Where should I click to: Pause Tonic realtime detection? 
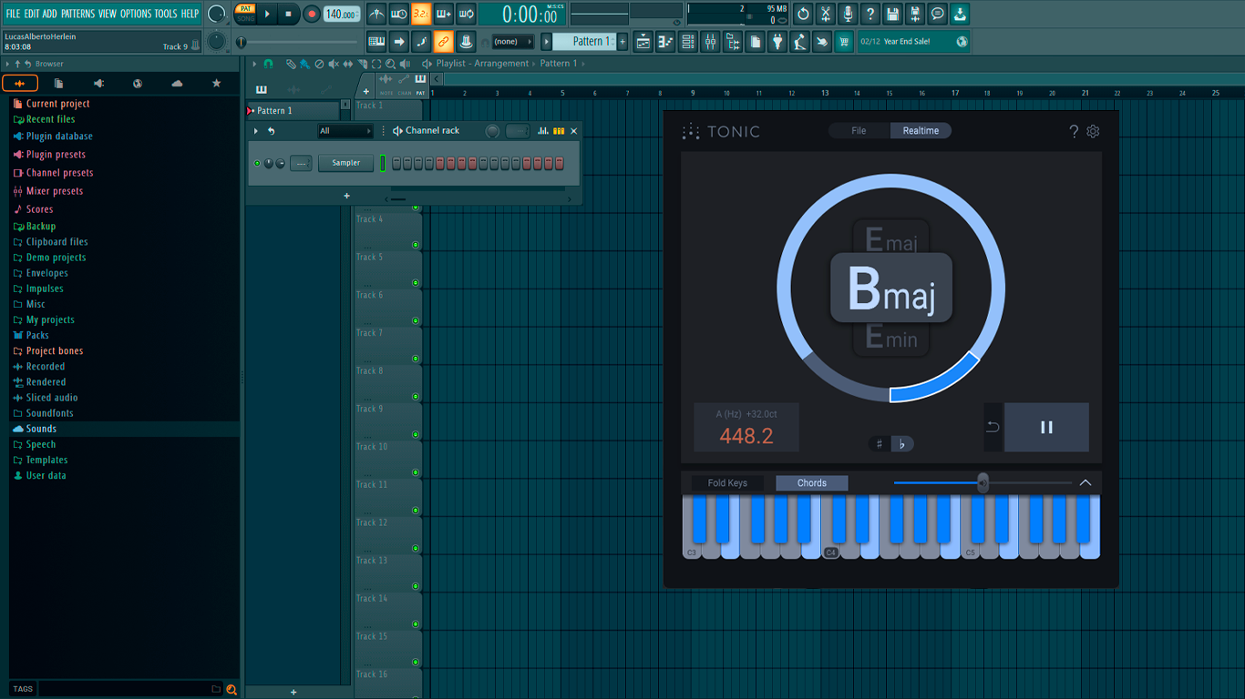point(1046,427)
